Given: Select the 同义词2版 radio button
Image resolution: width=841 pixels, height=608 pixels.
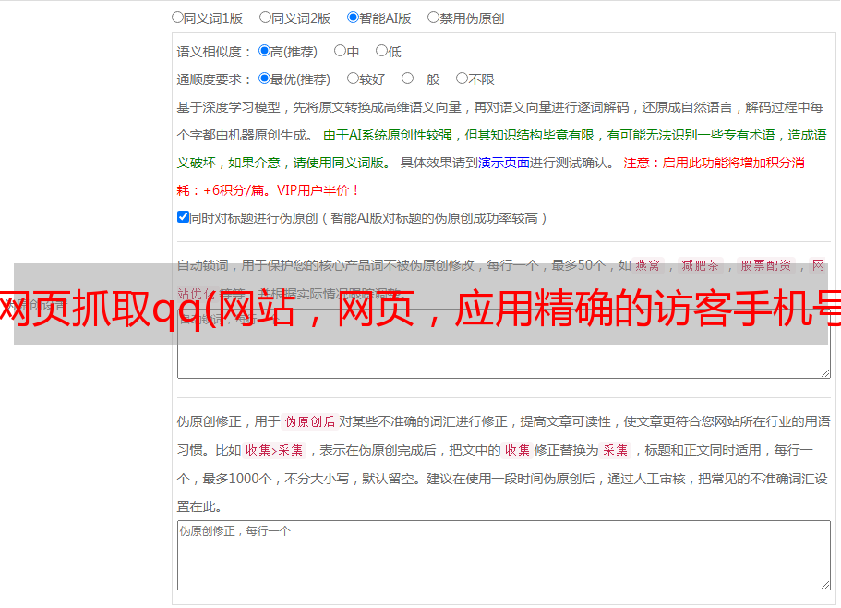Looking at the screenshot, I should tap(265, 18).
